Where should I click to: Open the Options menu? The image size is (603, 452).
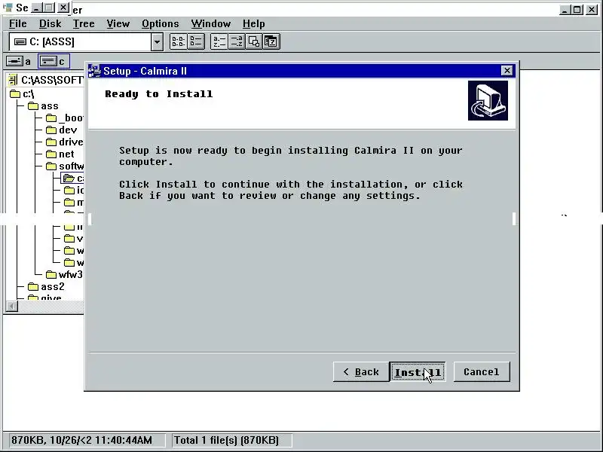pyautogui.click(x=160, y=24)
